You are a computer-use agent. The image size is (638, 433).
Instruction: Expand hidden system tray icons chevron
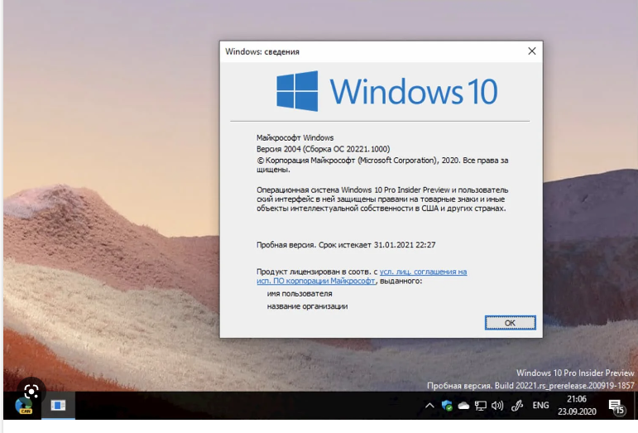(429, 406)
